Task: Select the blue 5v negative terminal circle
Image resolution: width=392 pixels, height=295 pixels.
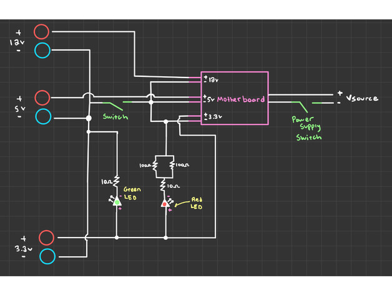Action: [x=42, y=116]
